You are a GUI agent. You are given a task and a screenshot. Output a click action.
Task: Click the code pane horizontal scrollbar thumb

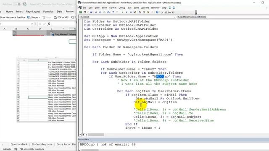coord(96,135)
